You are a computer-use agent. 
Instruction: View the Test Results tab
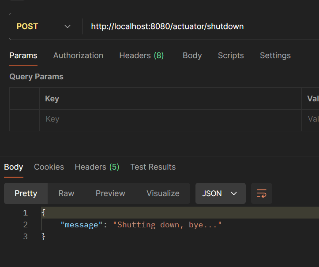pos(153,167)
